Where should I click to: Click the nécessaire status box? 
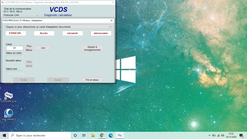[x=101, y=33]
